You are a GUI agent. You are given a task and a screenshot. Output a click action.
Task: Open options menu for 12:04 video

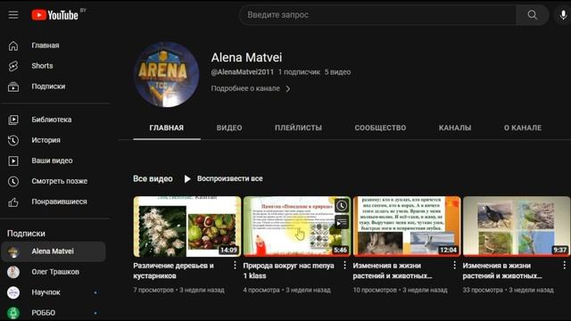(x=454, y=266)
